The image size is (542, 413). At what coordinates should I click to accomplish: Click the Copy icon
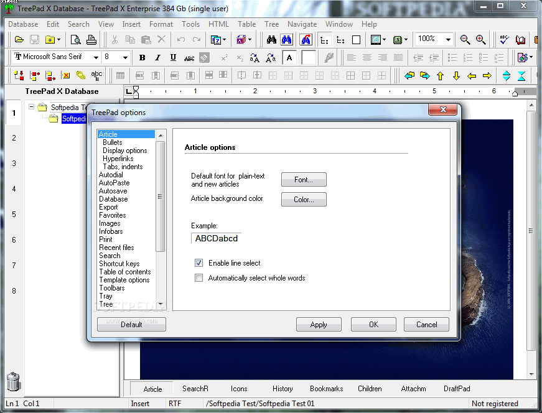130,40
